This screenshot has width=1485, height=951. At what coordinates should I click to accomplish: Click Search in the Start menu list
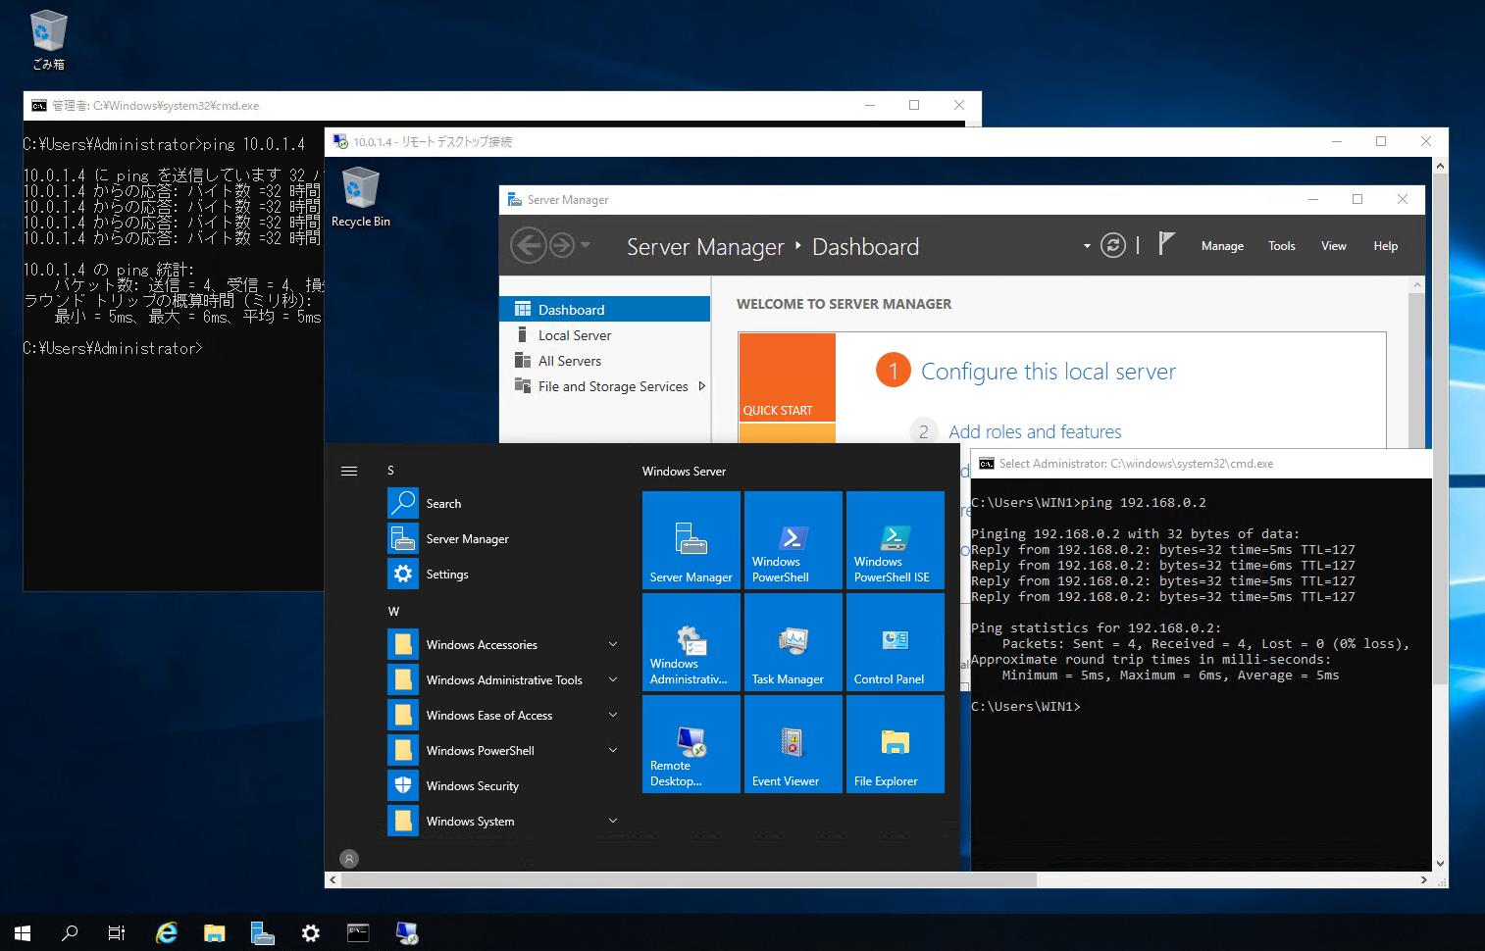point(505,503)
